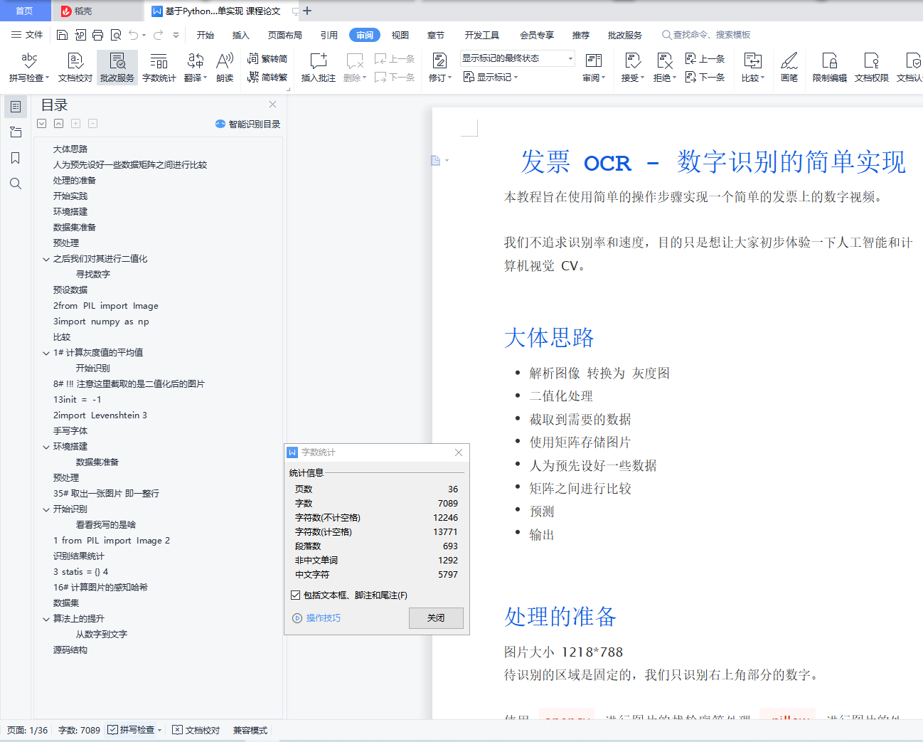Click the 查找命令、搜索模板 search box
This screenshot has width=923, height=742.
[x=706, y=35]
